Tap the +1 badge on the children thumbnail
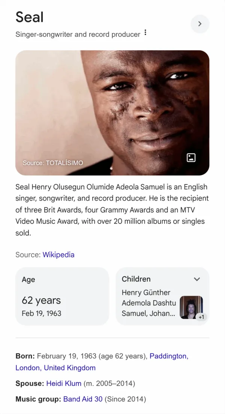The width and height of the screenshot is (225, 414). point(201,317)
